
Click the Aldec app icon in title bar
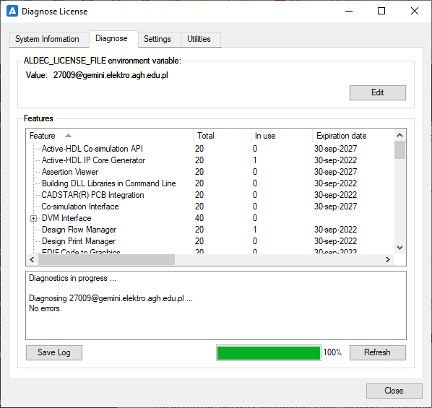[12, 12]
